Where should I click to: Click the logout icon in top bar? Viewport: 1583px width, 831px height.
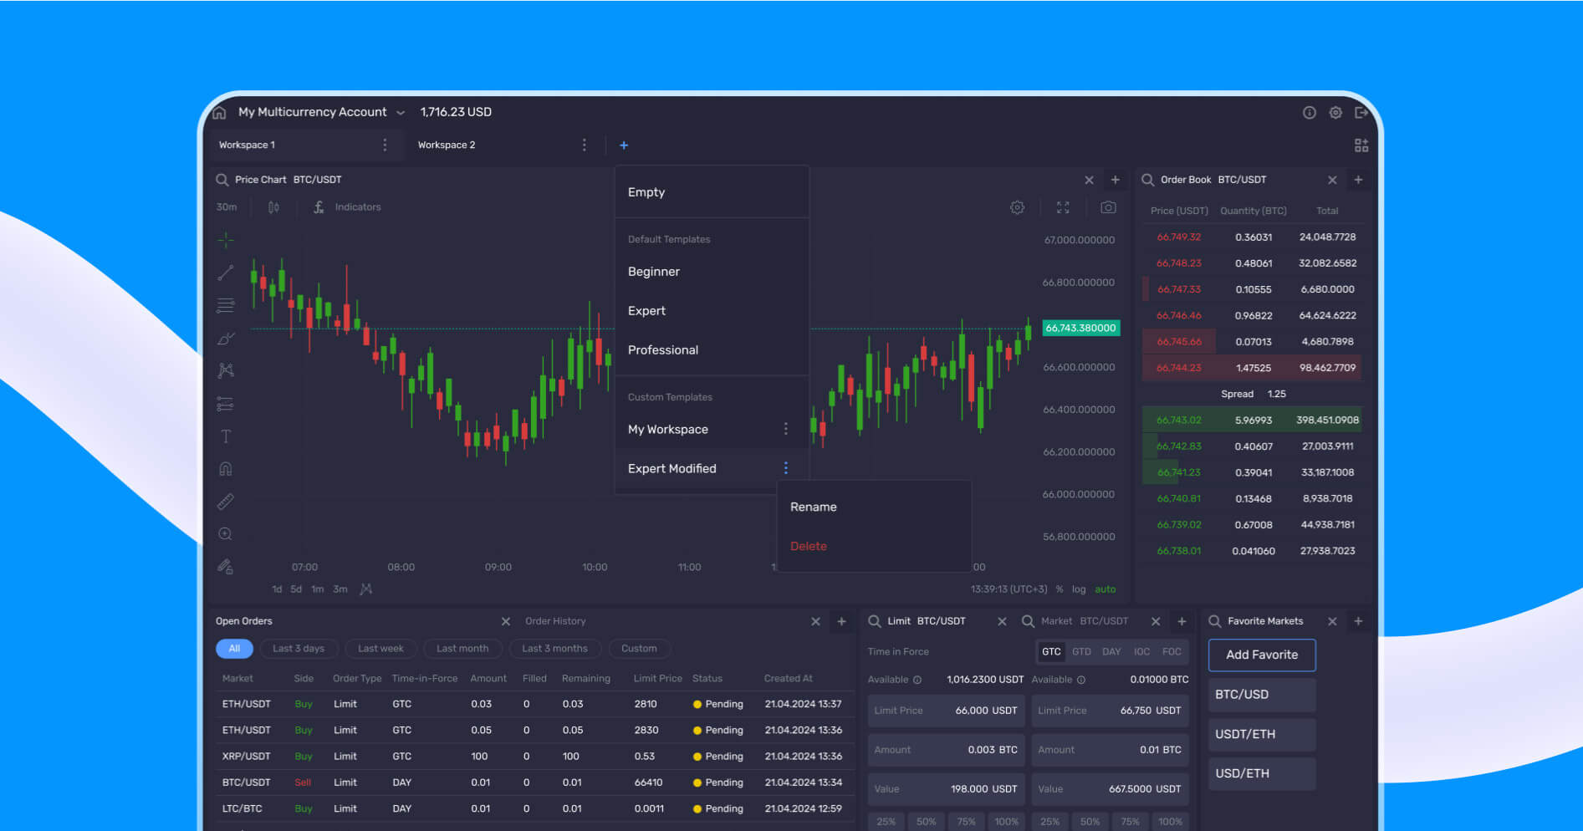(1361, 112)
